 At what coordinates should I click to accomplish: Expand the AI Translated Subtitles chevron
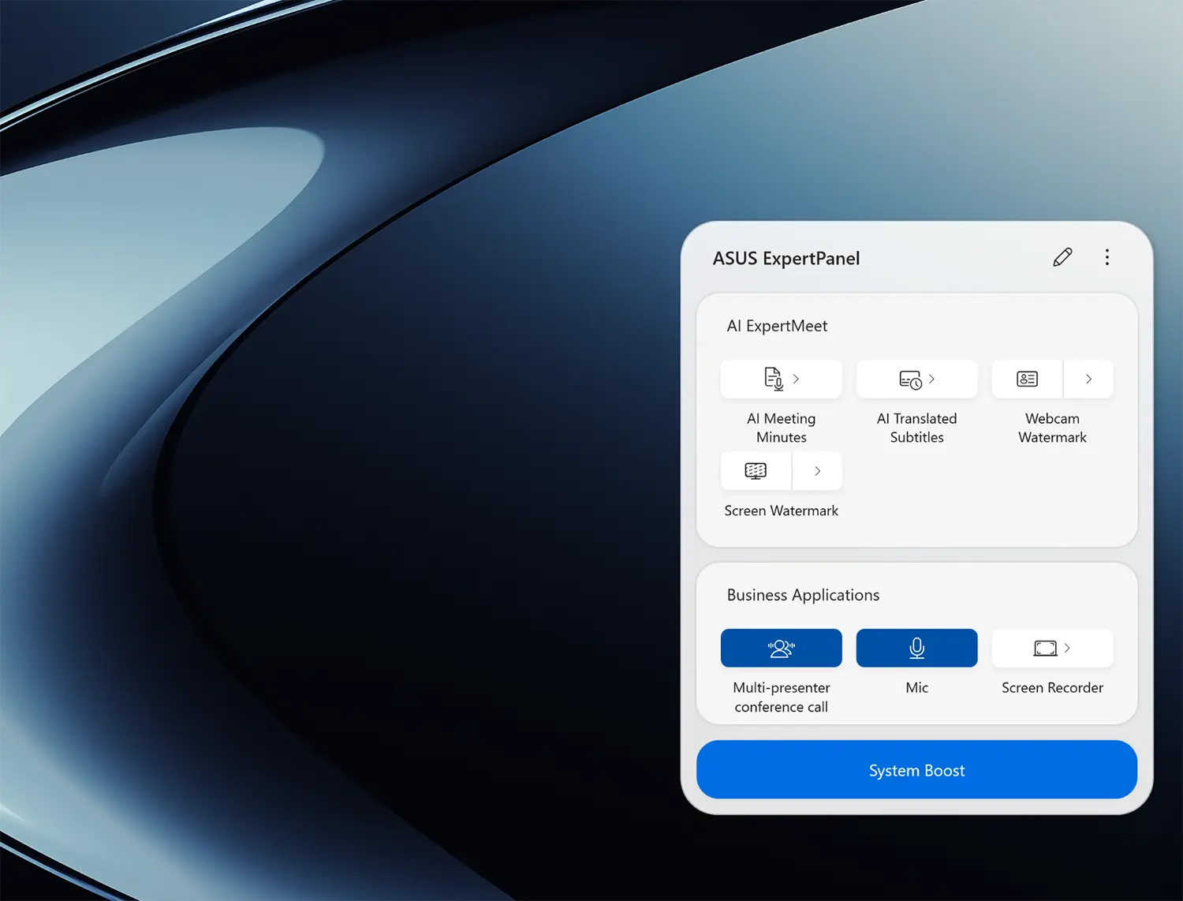[x=932, y=379]
